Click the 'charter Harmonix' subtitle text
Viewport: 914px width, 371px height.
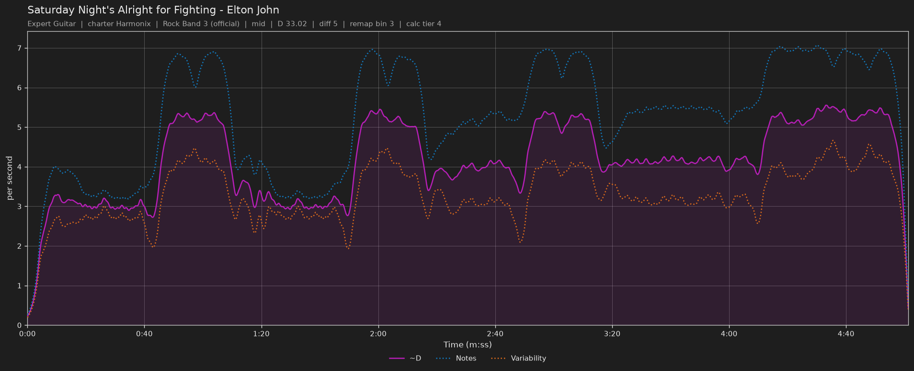[x=119, y=24]
